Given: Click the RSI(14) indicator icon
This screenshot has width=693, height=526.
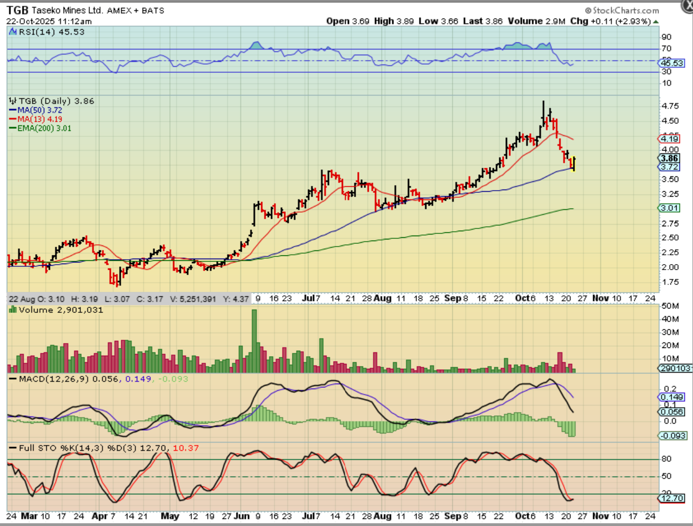Looking at the screenshot, I should pos(13,32).
